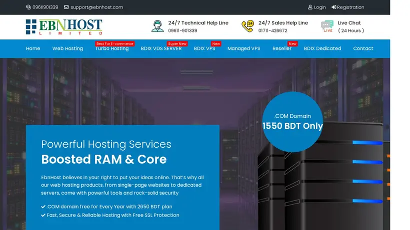The height and width of the screenshot is (230, 410).
Task: Click the user icon beside Login
Action: point(310,7)
